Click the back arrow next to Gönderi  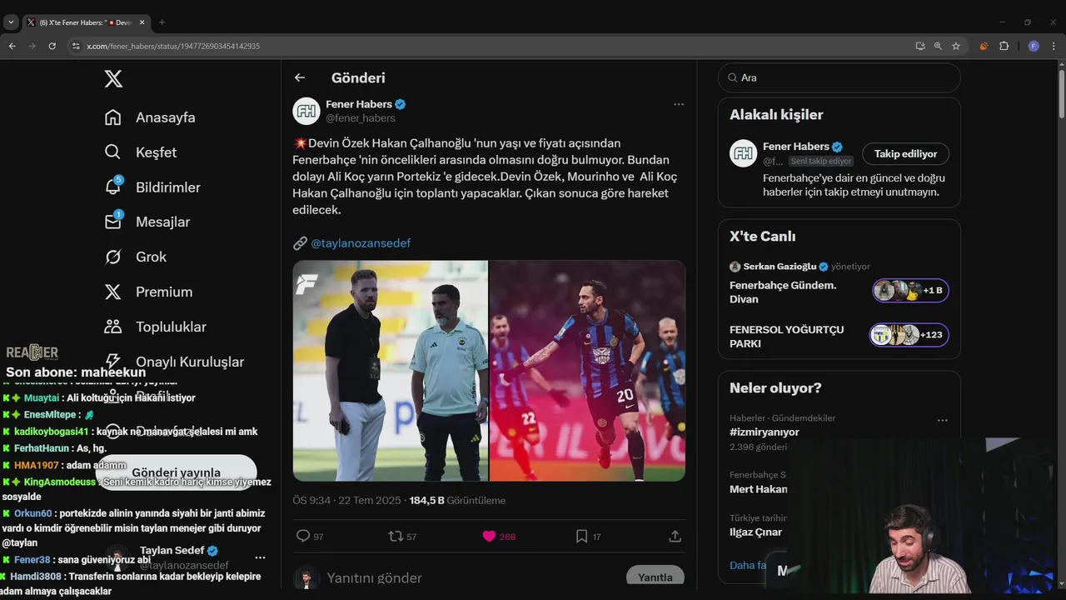click(x=300, y=77)
